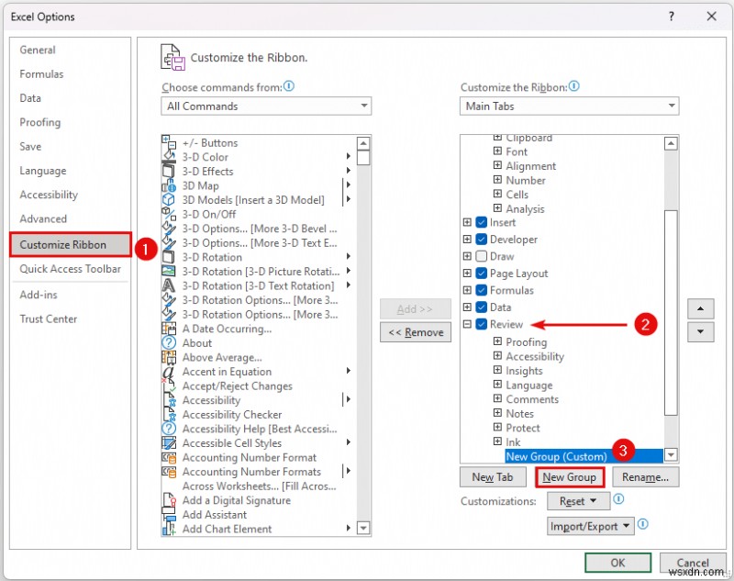Select the Accessibility Checker command
Viewport: 734px width, 581px height.
tap(232, 414)
